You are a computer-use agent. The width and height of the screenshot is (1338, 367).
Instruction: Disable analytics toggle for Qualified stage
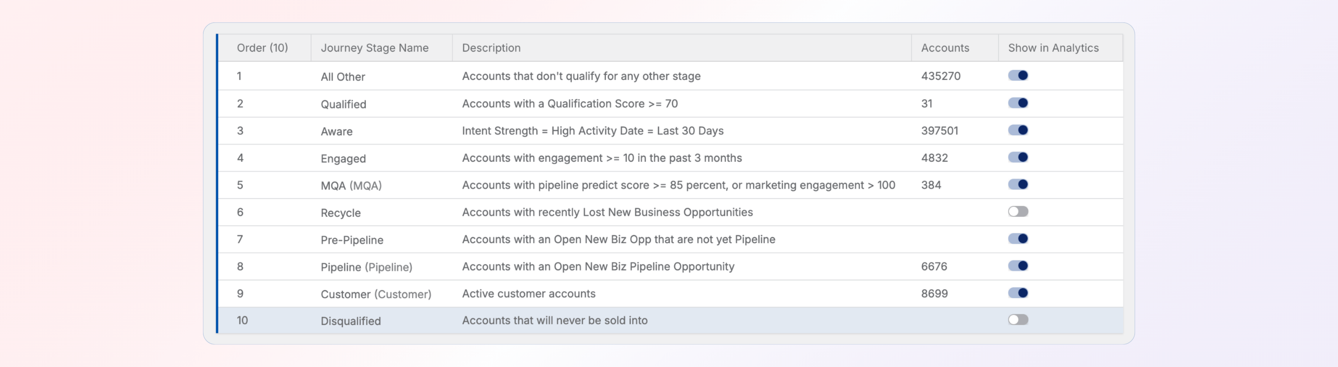1018,103
